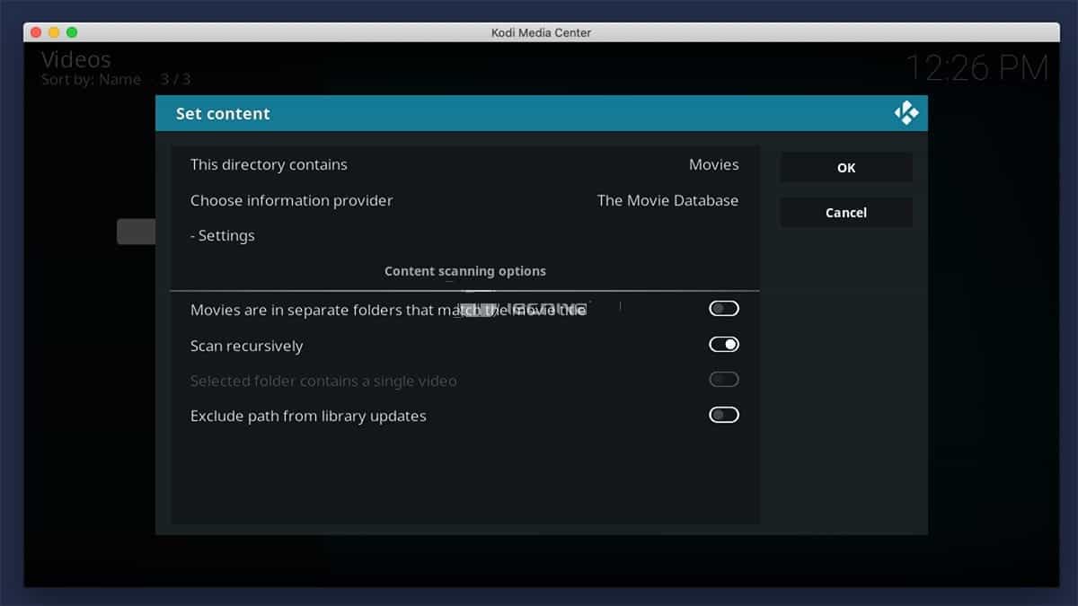Change the This directory contains type
The image size is (1078, 606).
464,165
